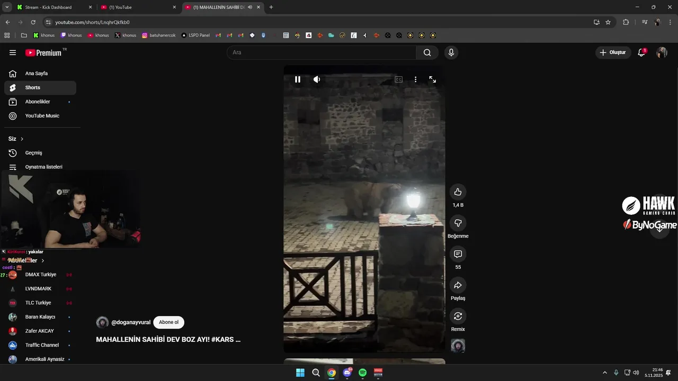678x381 pixels.
Task: Open a new browser tab
Action: (x=271, y=7)
